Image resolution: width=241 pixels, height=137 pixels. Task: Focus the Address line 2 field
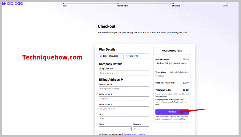click(x=124, y=109)
